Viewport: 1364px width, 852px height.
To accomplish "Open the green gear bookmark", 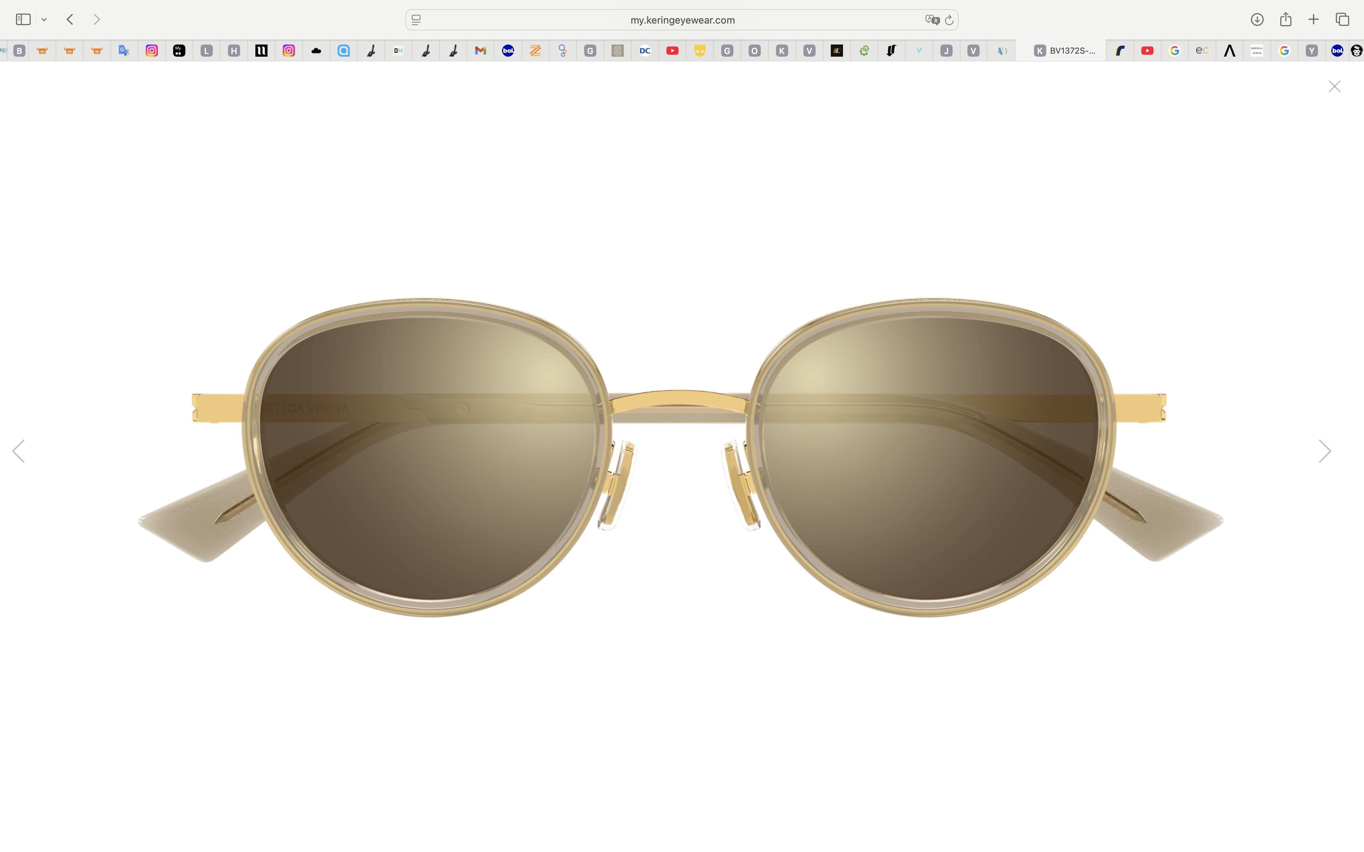I will 864,51.
